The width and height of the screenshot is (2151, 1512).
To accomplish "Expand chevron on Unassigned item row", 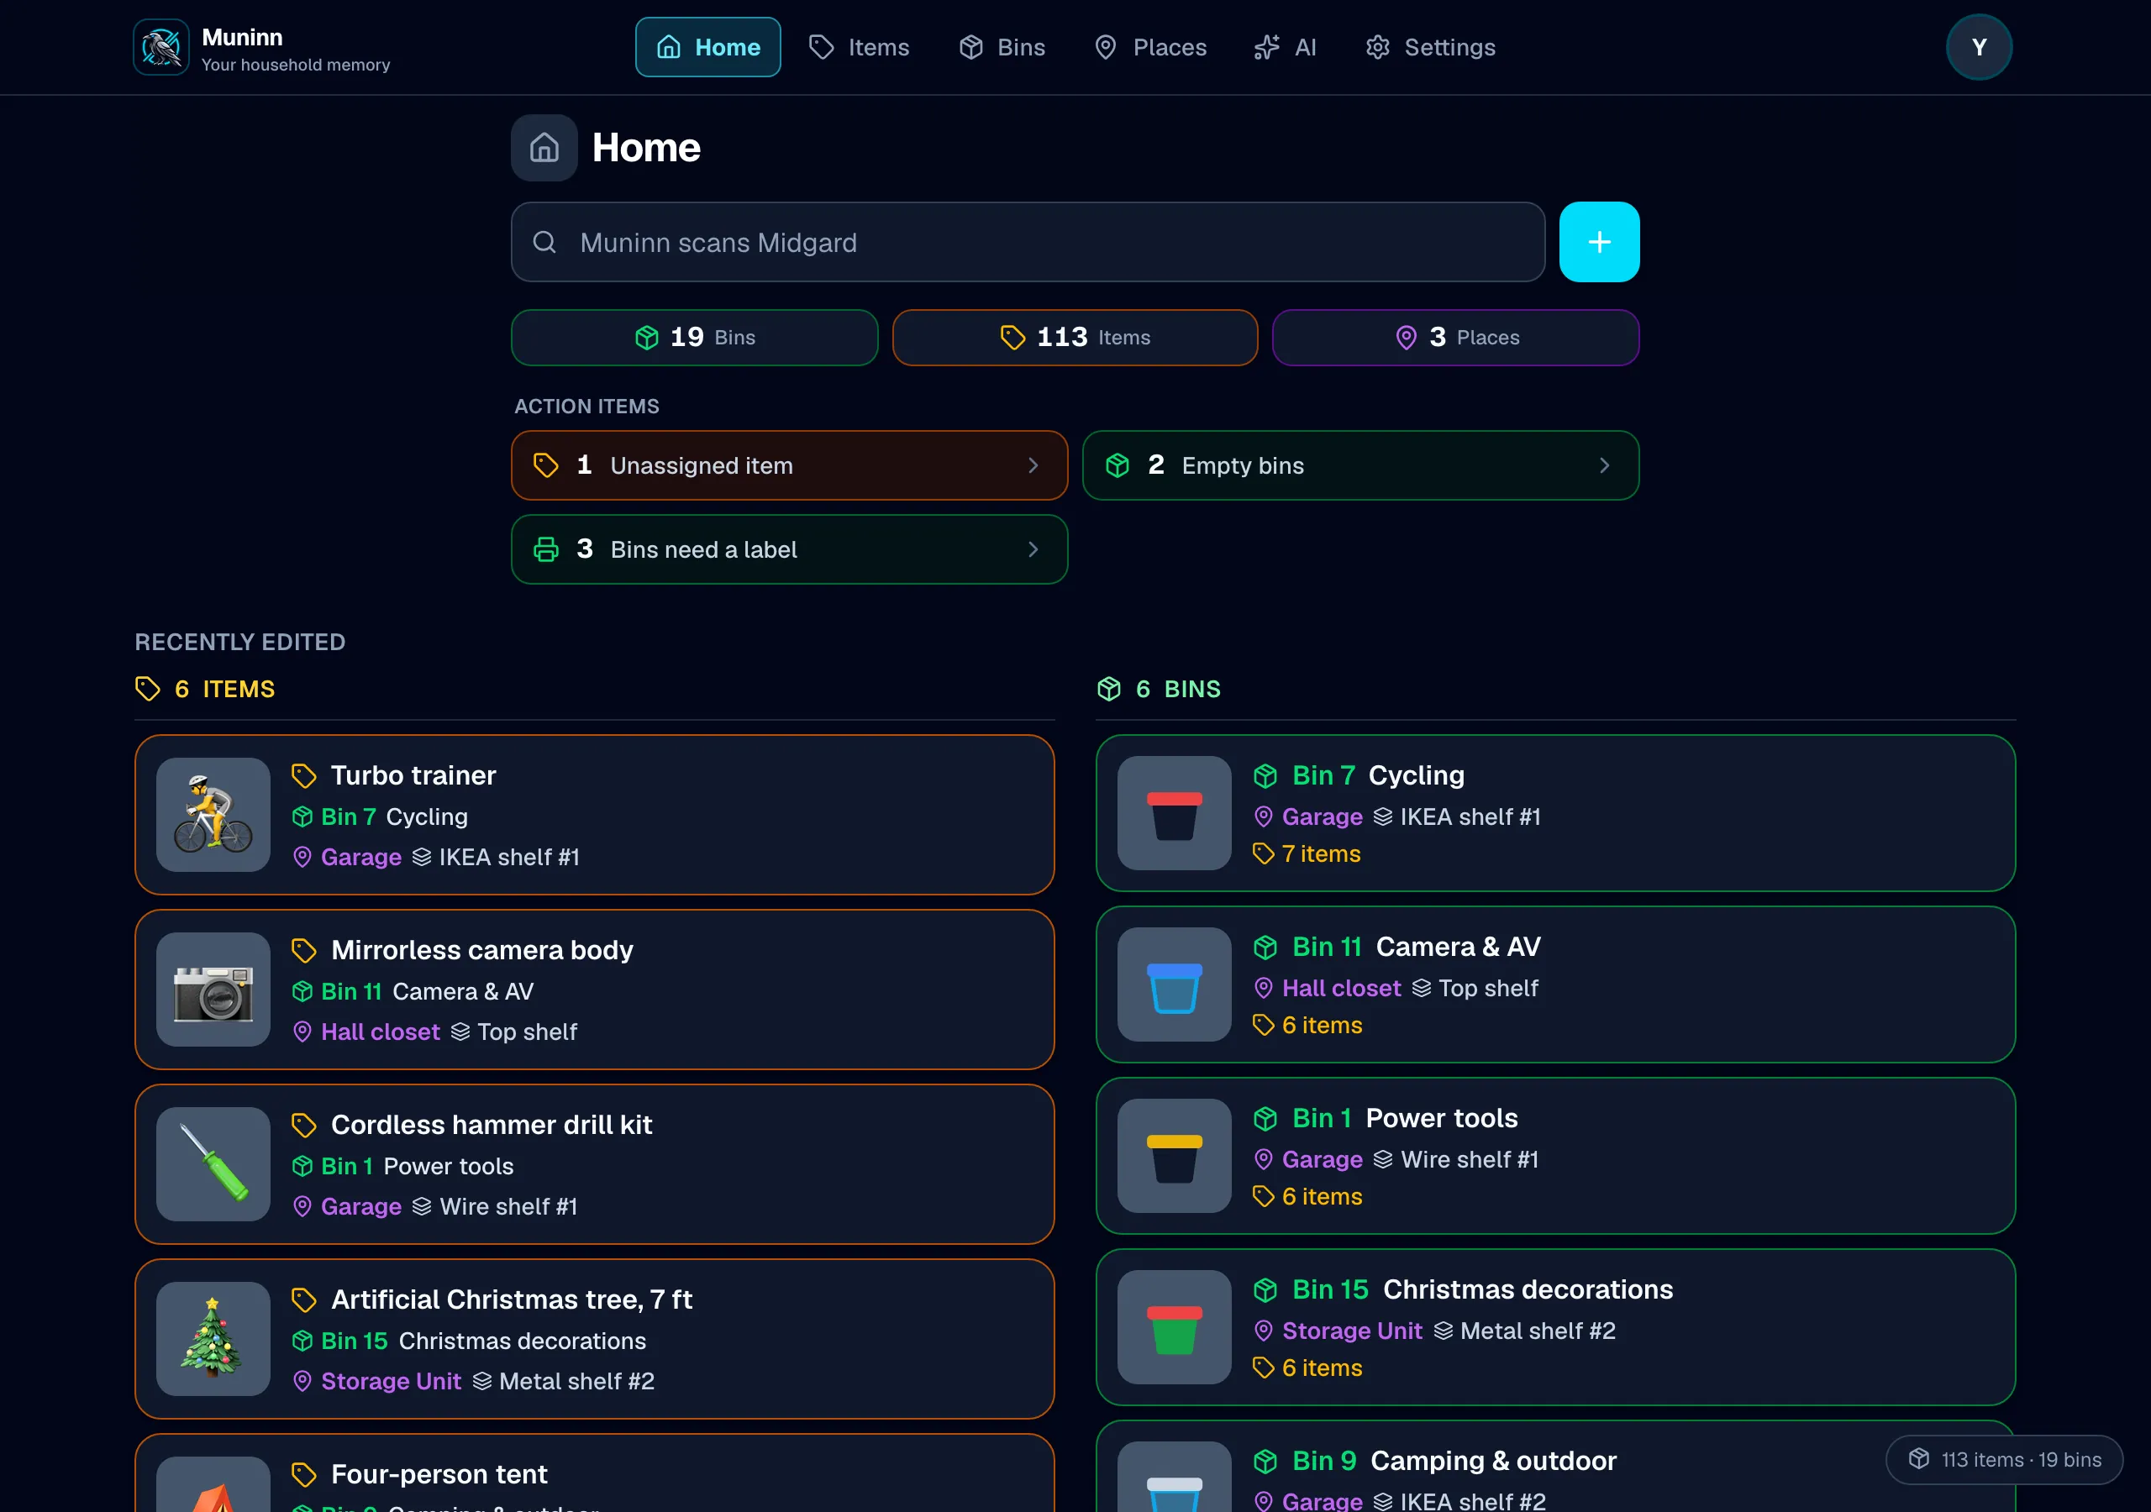I will click(x=1033, y=465).
